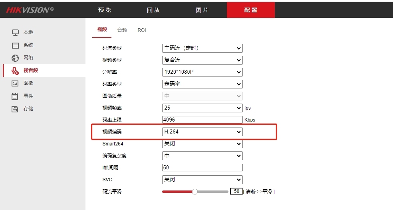Image resolution: width=393 pixels, height=210 pixels.
Task: Open the 预览 top menu
Action: point(105,10)
